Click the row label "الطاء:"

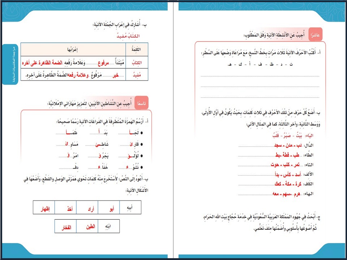coord(309,155)
